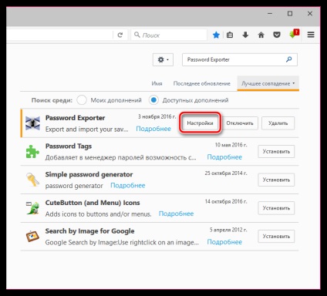Select the Доступных дополнений radio button

(x=153, y=100)
